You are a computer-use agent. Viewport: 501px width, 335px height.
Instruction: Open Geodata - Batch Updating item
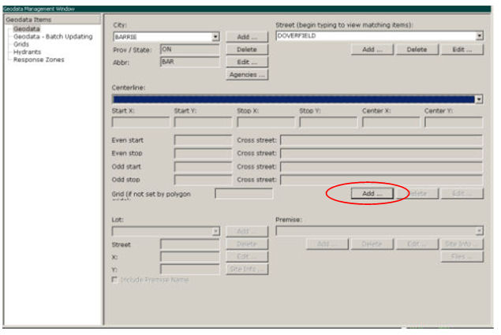point(52,36)
